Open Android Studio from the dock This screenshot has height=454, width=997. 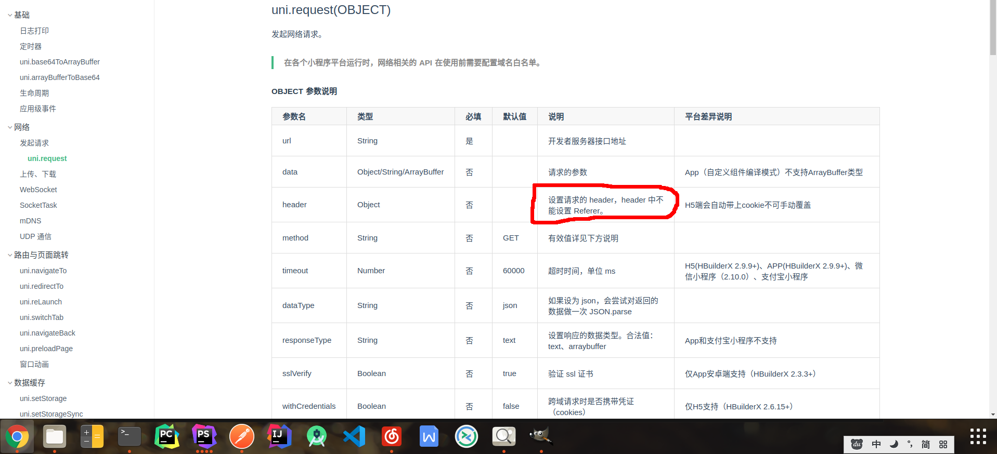tap(317, 436)
